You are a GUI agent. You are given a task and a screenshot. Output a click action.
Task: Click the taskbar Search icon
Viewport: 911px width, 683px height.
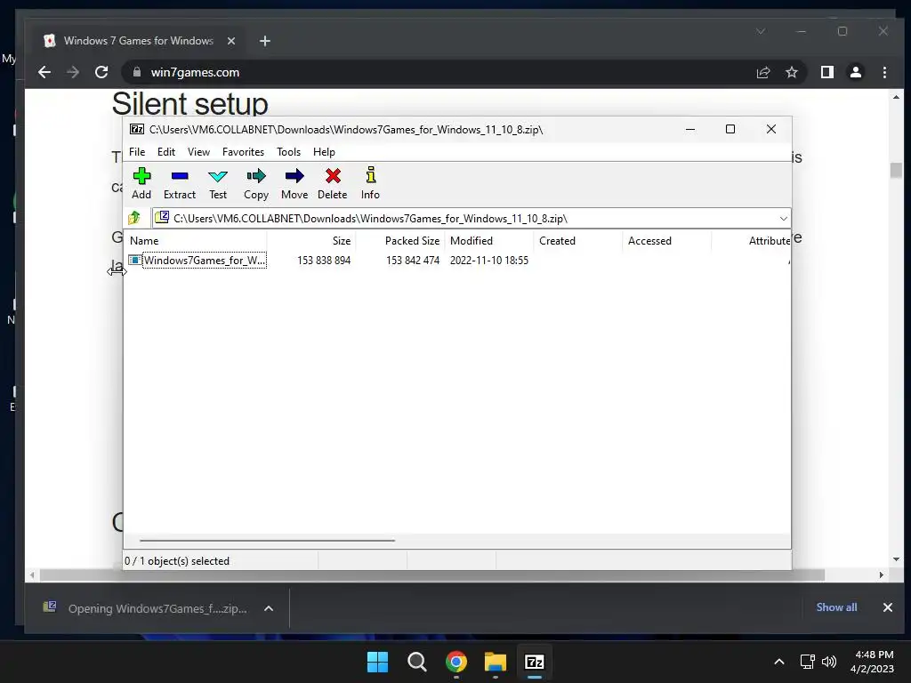pyautogui.click(x=417, y=662)
